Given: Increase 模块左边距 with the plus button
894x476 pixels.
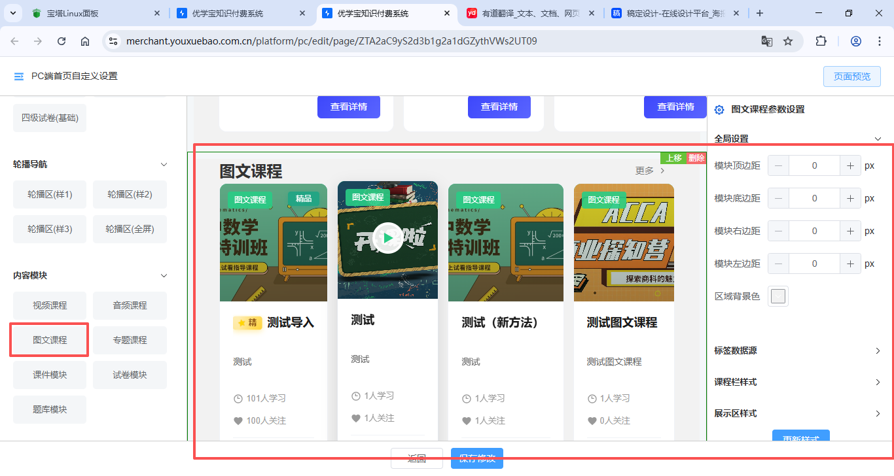Looking at the screenshot, I should coord(850,263).
